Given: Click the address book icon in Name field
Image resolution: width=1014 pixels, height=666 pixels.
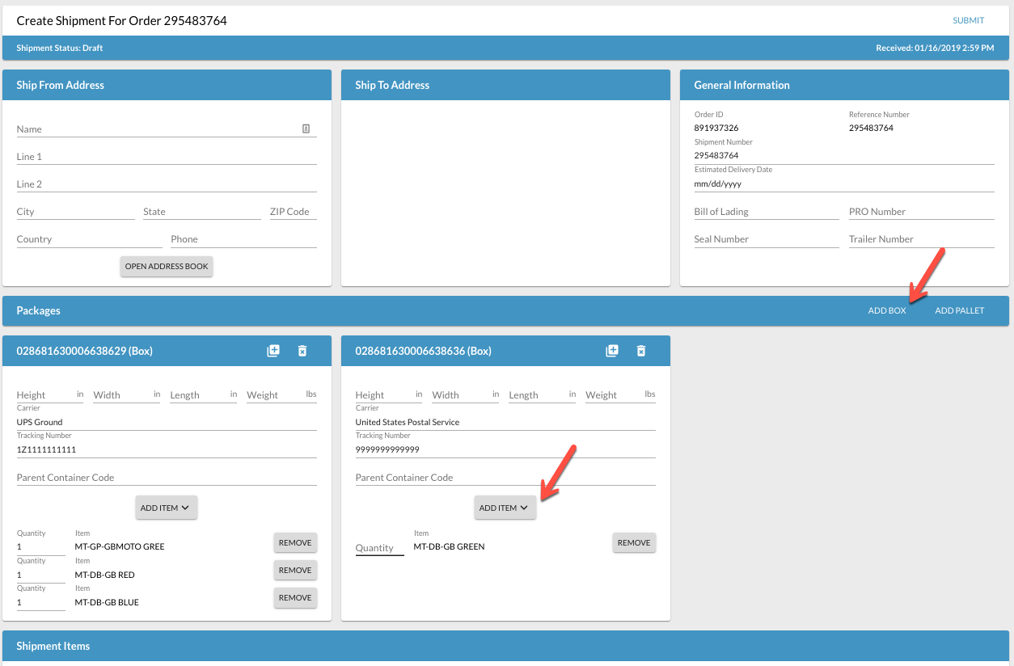Looking at the screenshot, I should (x=306, y=129).
